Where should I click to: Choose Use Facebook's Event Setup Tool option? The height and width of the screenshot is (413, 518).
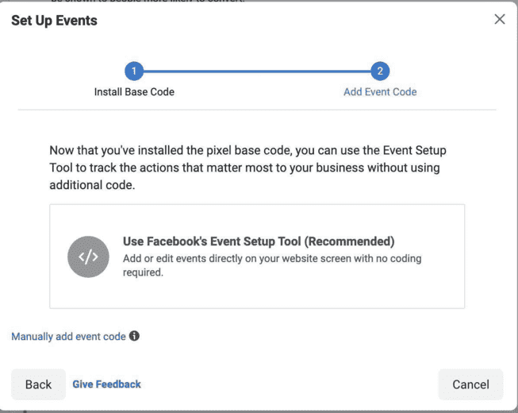[x=257, y=257]
